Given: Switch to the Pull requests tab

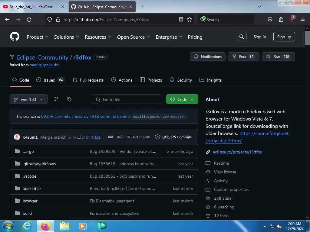Looking at the screenshot, I should tap(88, 80).
